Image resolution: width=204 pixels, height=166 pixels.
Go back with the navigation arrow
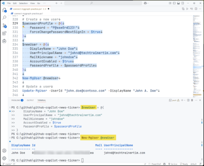57,3
